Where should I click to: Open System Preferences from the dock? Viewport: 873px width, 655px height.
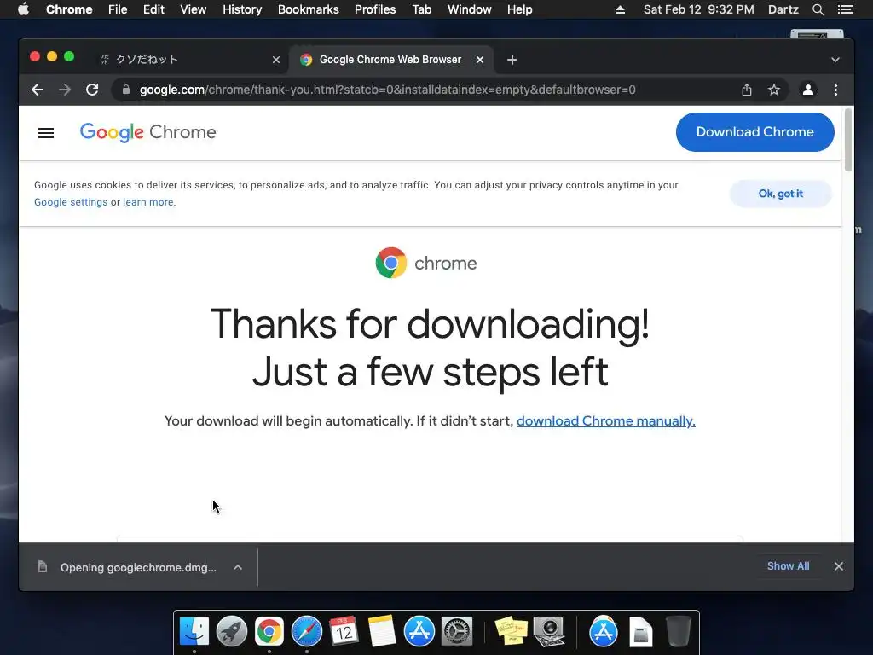[x=457, y=632]
